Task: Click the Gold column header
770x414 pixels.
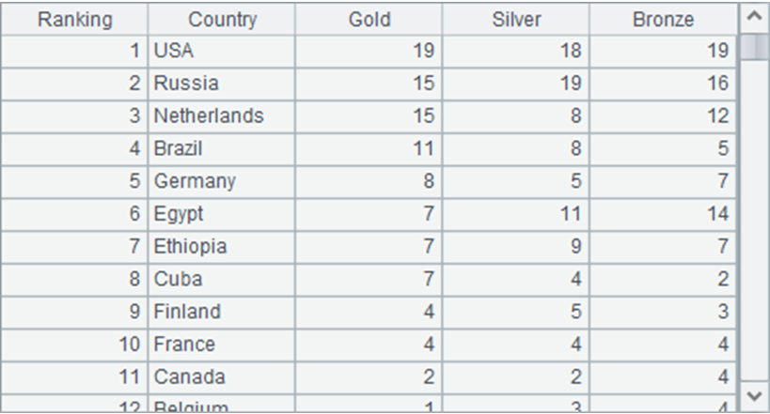Action: click(369, 20)
